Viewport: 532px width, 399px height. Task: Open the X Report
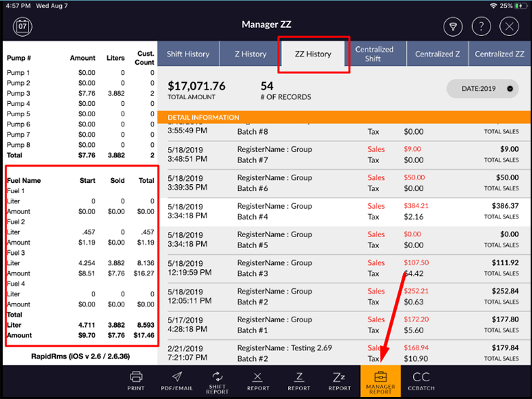point(258,381)
